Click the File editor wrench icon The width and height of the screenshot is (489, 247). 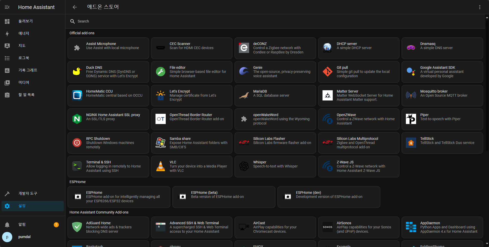point(161,72)
